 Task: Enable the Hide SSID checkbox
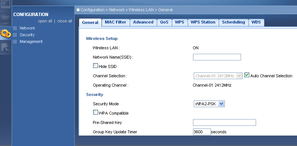click(x=95, y=66)
